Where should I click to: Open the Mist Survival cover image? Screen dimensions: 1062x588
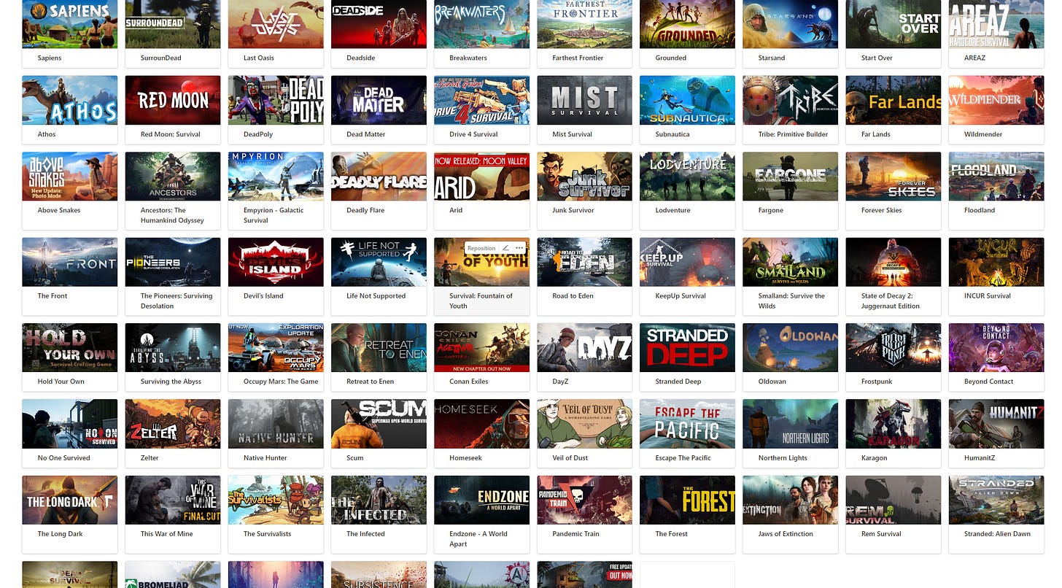pyautogui.click(x=585, y=100)
